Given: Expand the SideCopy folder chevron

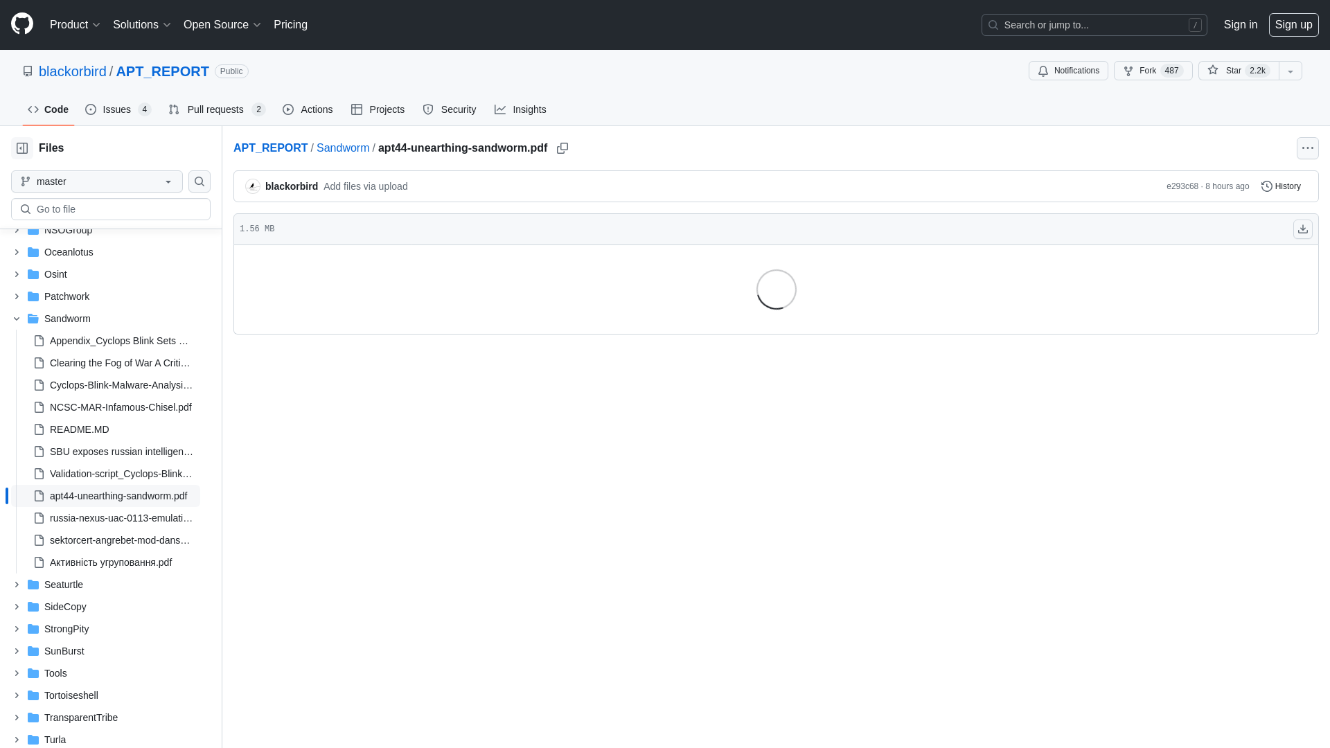Looking at the screenshot, I should [x=17, y=607].
